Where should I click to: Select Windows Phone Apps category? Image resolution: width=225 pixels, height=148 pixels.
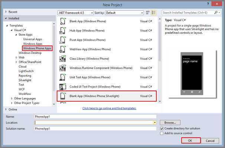click(37, 48)
